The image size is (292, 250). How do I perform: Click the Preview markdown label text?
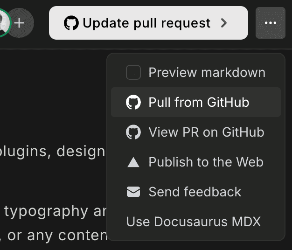[x=207, y=73]
